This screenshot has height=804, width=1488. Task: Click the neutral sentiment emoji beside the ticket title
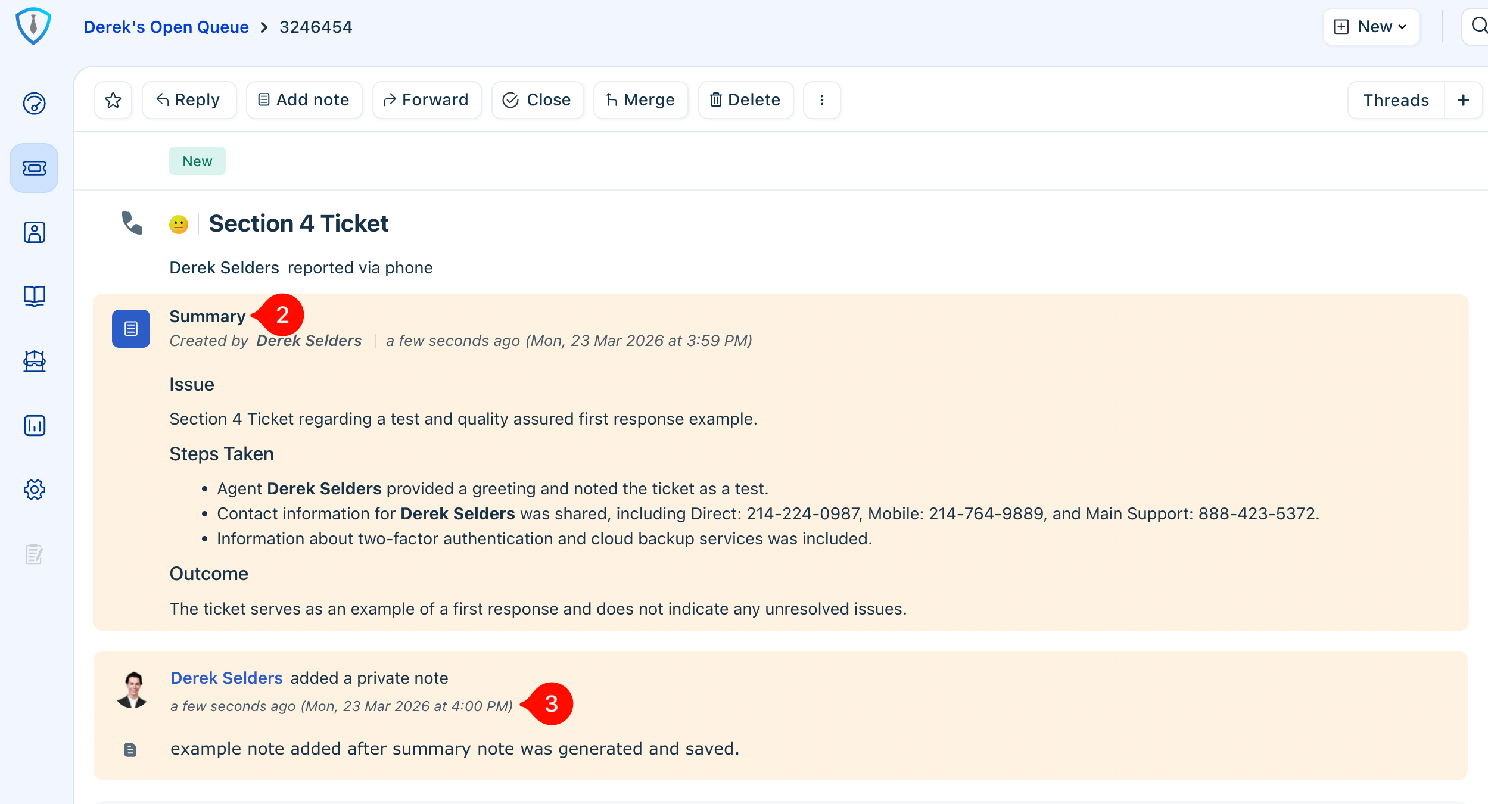179,225
